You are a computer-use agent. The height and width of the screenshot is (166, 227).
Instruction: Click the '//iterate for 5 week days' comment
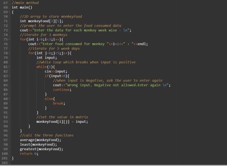click(54, 48)
